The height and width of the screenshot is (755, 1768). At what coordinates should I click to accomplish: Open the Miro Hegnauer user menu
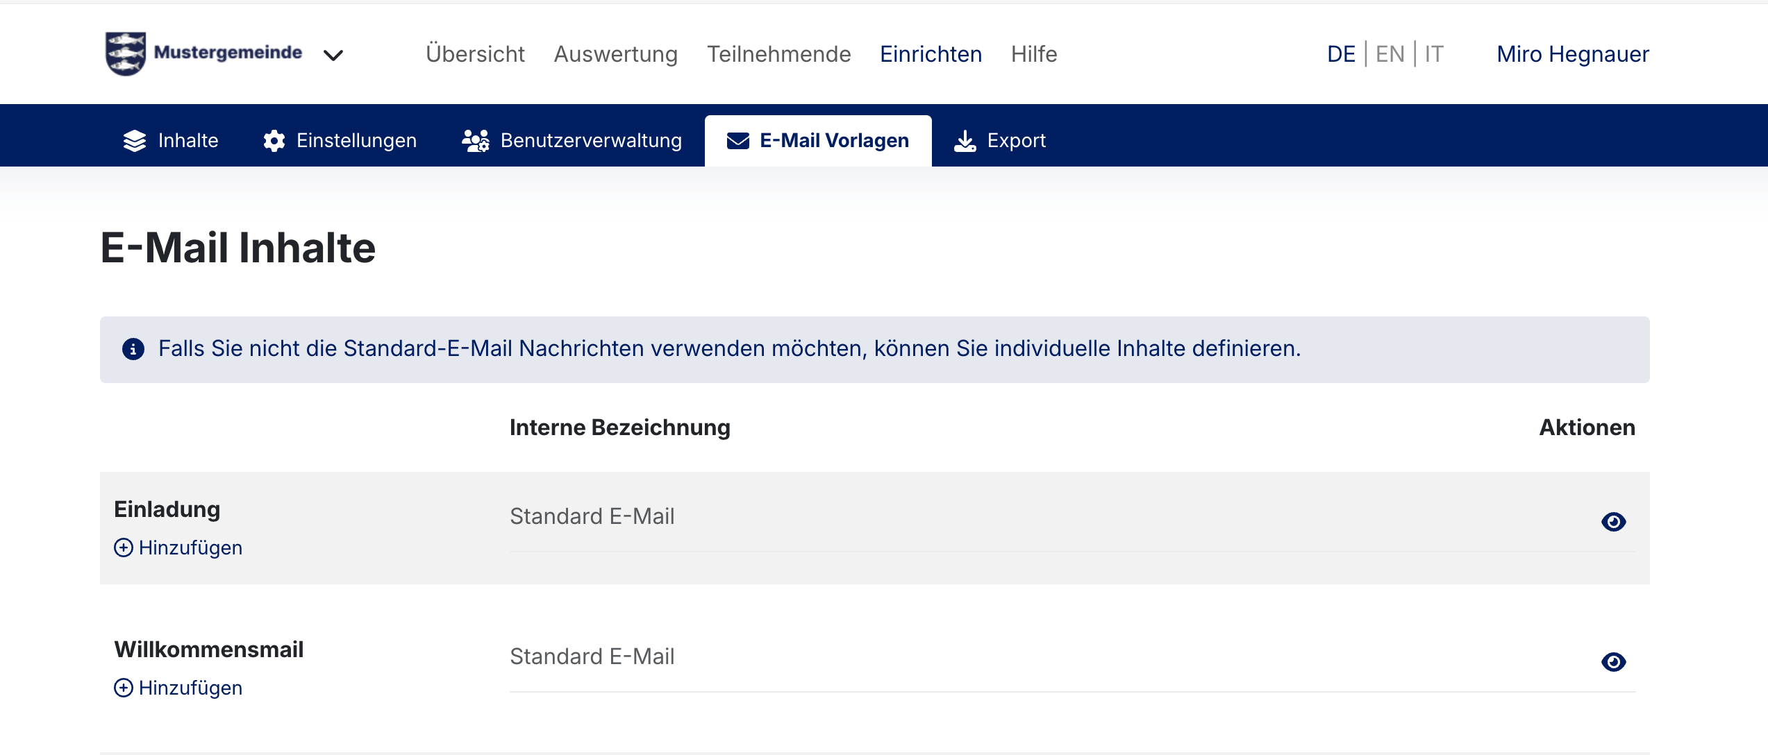tap(1573, 54)
